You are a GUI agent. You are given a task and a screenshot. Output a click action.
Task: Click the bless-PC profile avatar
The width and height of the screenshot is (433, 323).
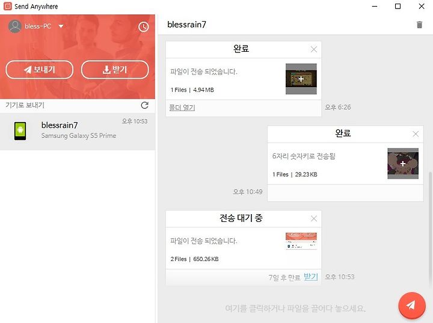pos(15,26)
